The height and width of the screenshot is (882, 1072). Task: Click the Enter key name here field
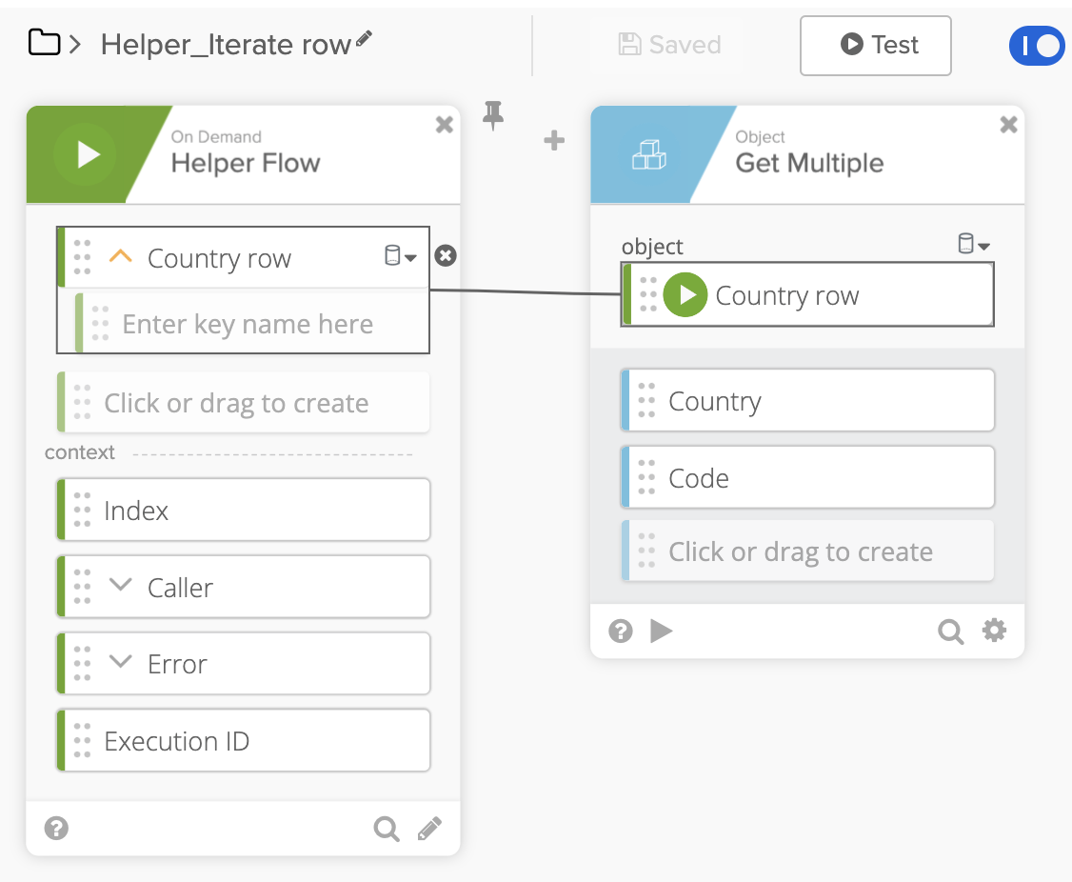tap(248, 325)
